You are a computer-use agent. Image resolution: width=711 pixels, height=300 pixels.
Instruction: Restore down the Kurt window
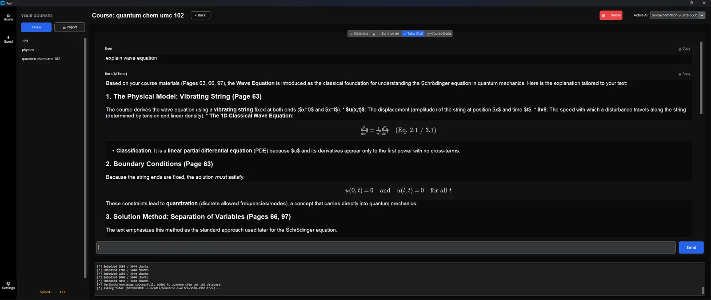pyautogui.click(x=691, y=3)
